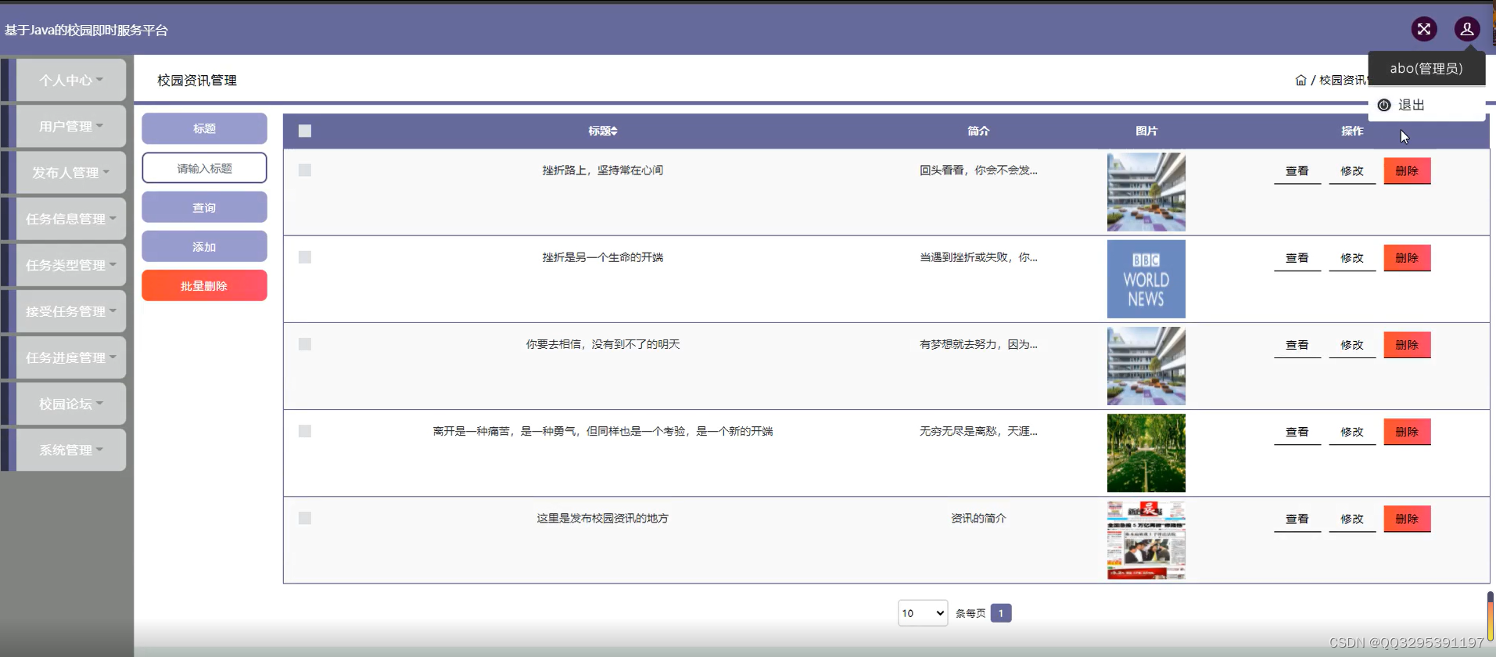Viewport: 1496px width, 657px height.
Task: Click the 简介 column header
Action: [x=978, y=131]
